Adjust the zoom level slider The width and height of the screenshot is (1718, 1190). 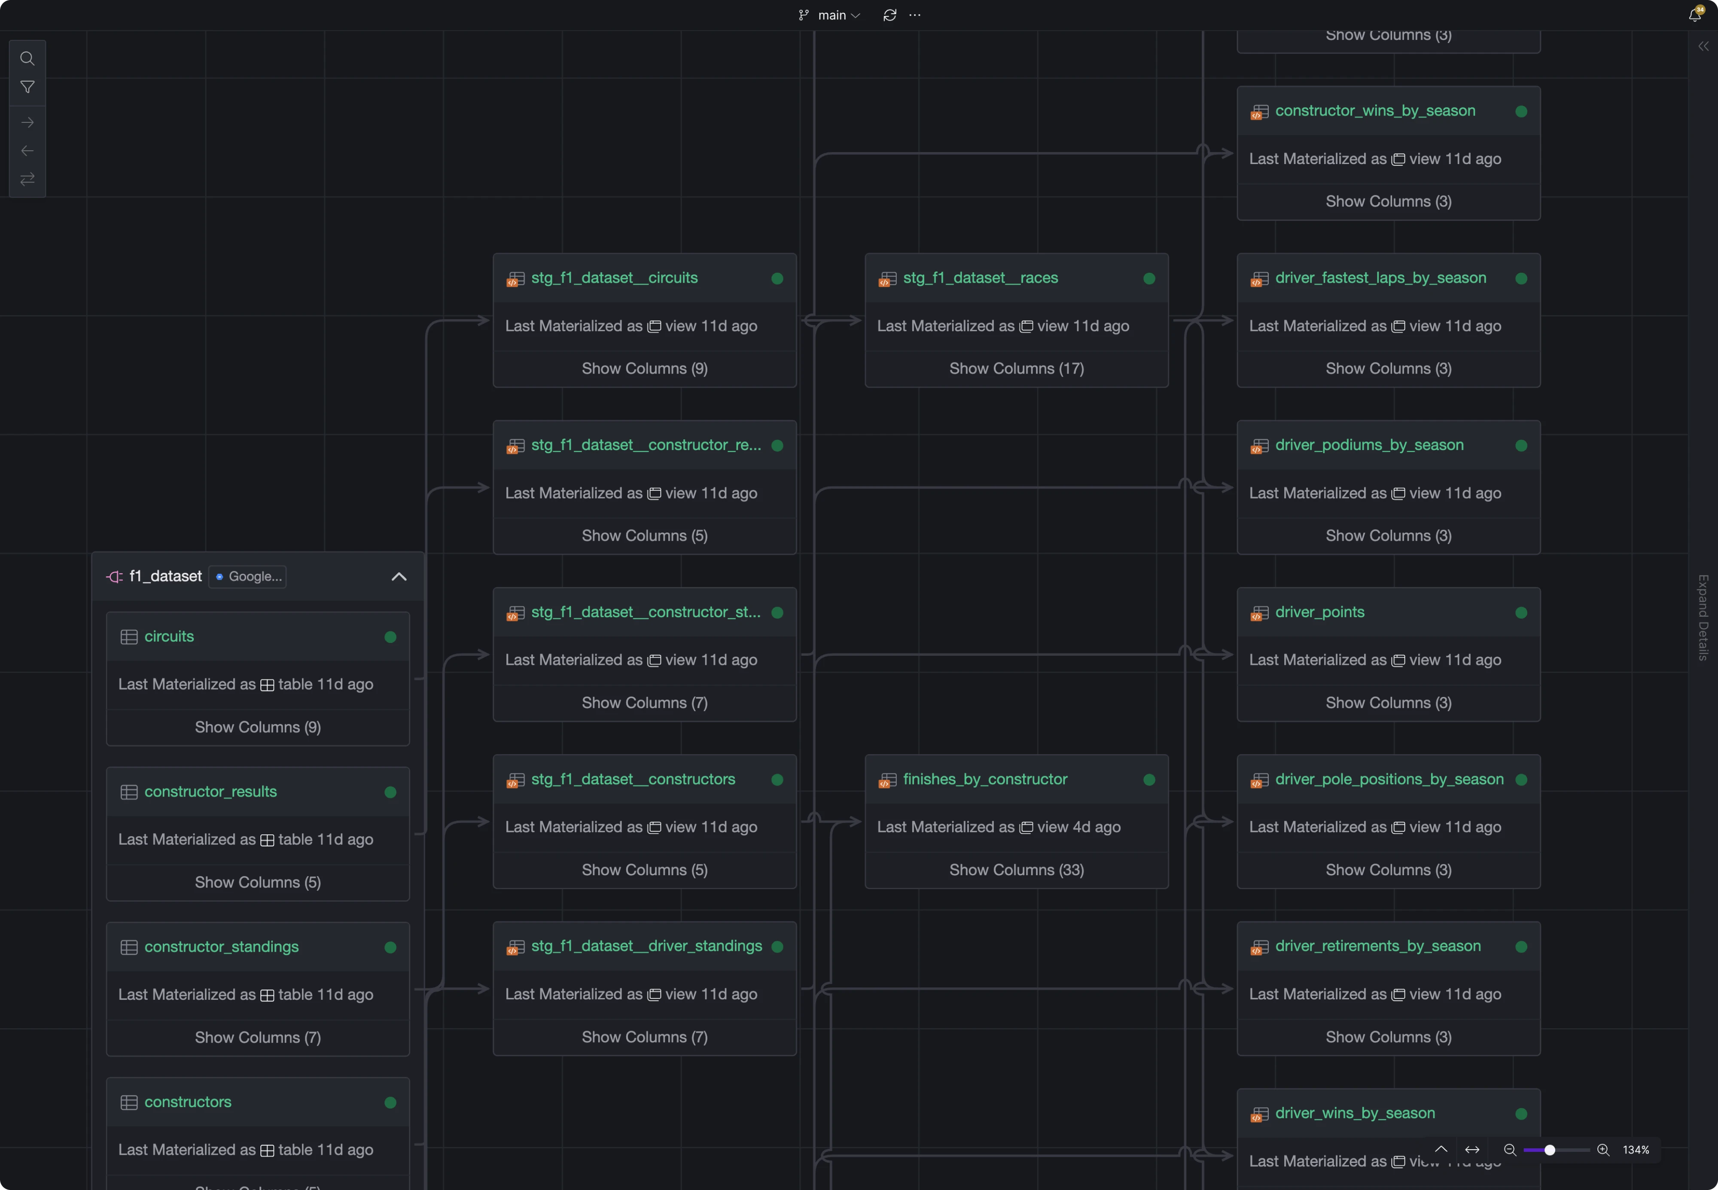(x=1551, y=1150)
